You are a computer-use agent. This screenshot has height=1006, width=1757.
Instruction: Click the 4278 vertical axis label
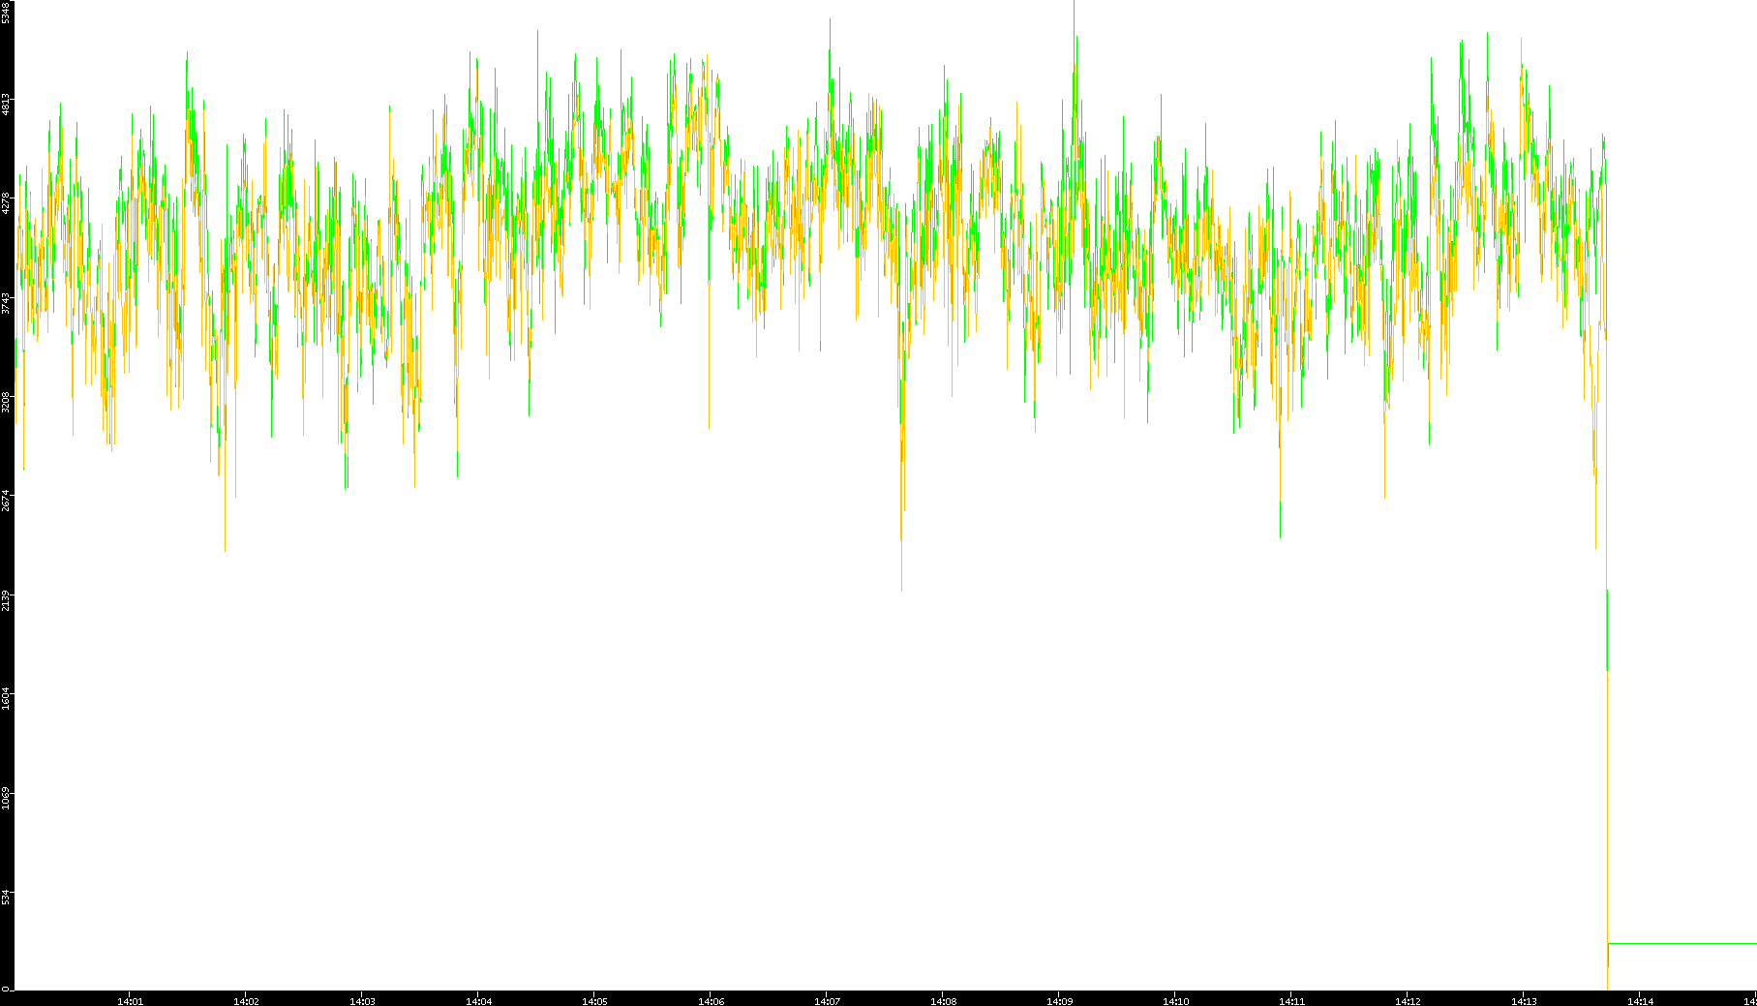(6, 204)
